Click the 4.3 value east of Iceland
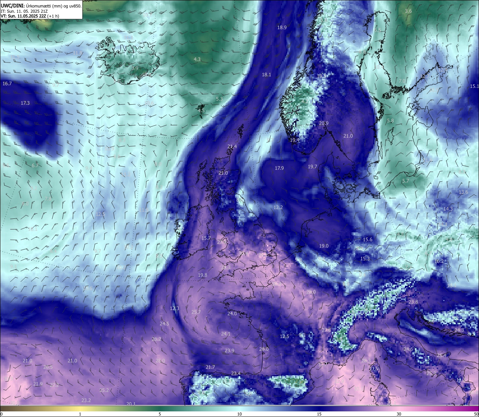The width and height of the screenshot is (479, 417). point(197,59)
